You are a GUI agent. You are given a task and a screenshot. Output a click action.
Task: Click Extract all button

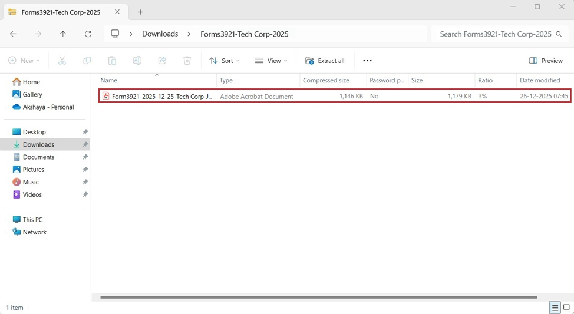(325, 61)
